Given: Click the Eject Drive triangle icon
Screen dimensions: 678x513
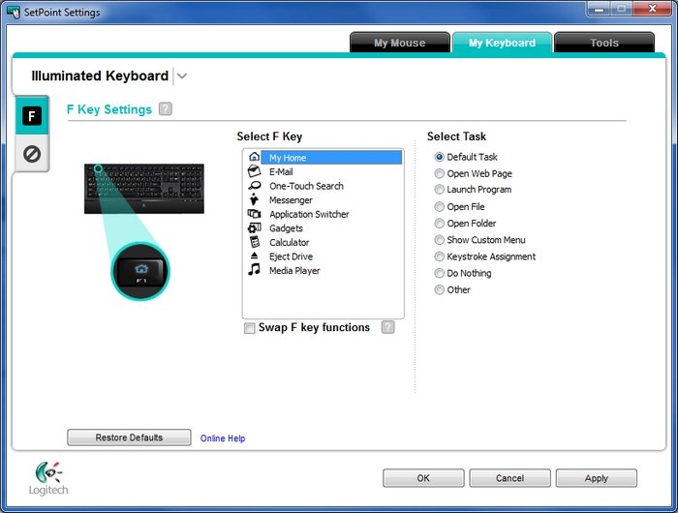Looking at the screenshot, I should point(254,256).
